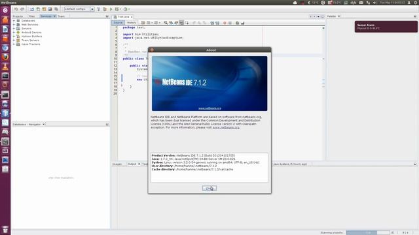Click the Open Project folder icon
The width and height of the screenshot is (419, 235).
(44, 9)
